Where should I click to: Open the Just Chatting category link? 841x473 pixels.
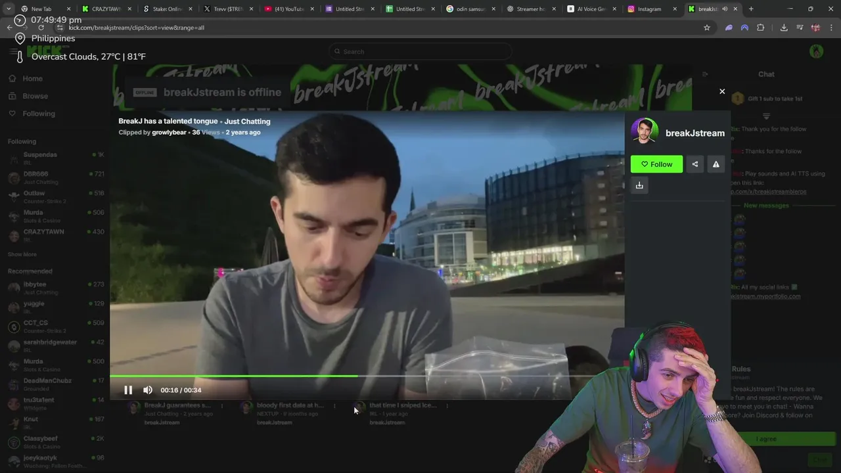point(247,122)
